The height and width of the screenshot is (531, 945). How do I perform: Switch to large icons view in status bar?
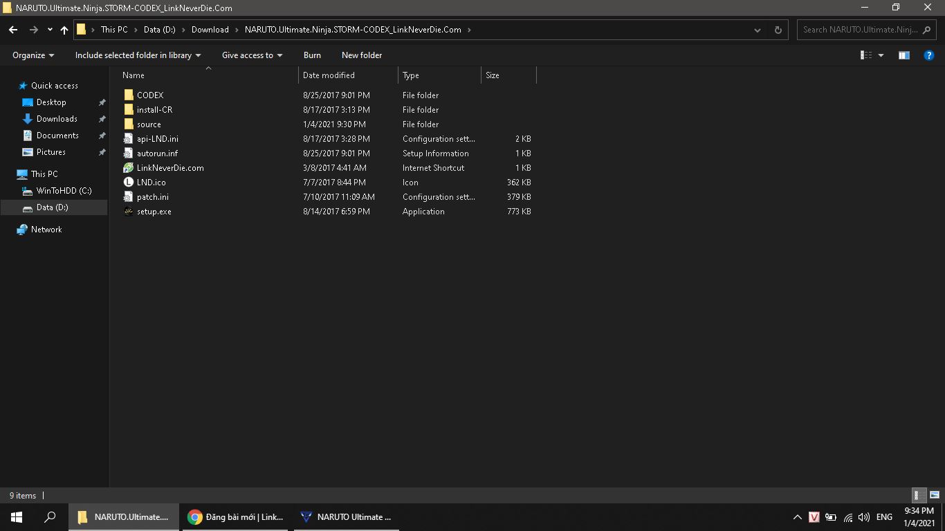(934, 495)
